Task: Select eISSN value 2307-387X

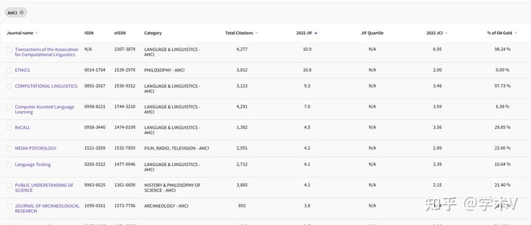Action: pos(125,50)
